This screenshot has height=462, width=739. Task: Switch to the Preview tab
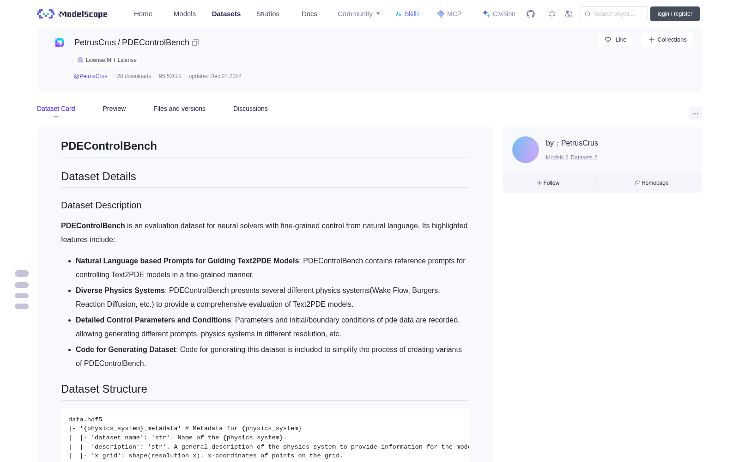tap(114, 109)
